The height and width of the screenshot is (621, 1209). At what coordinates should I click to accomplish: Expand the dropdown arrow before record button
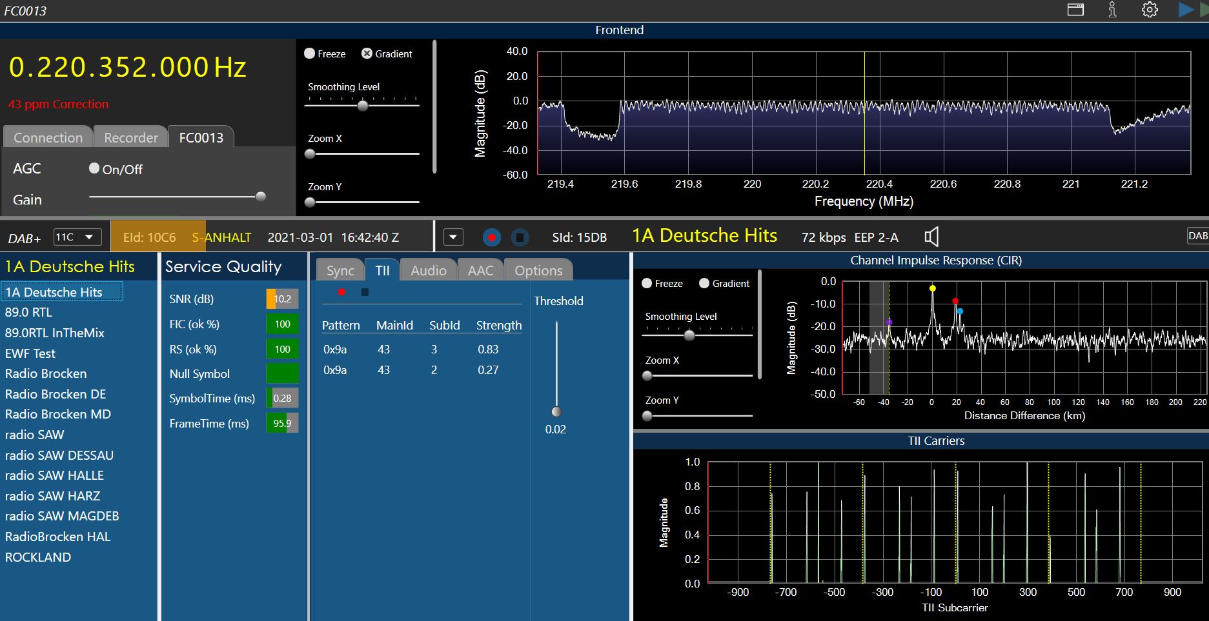click(x=453, y=237)
